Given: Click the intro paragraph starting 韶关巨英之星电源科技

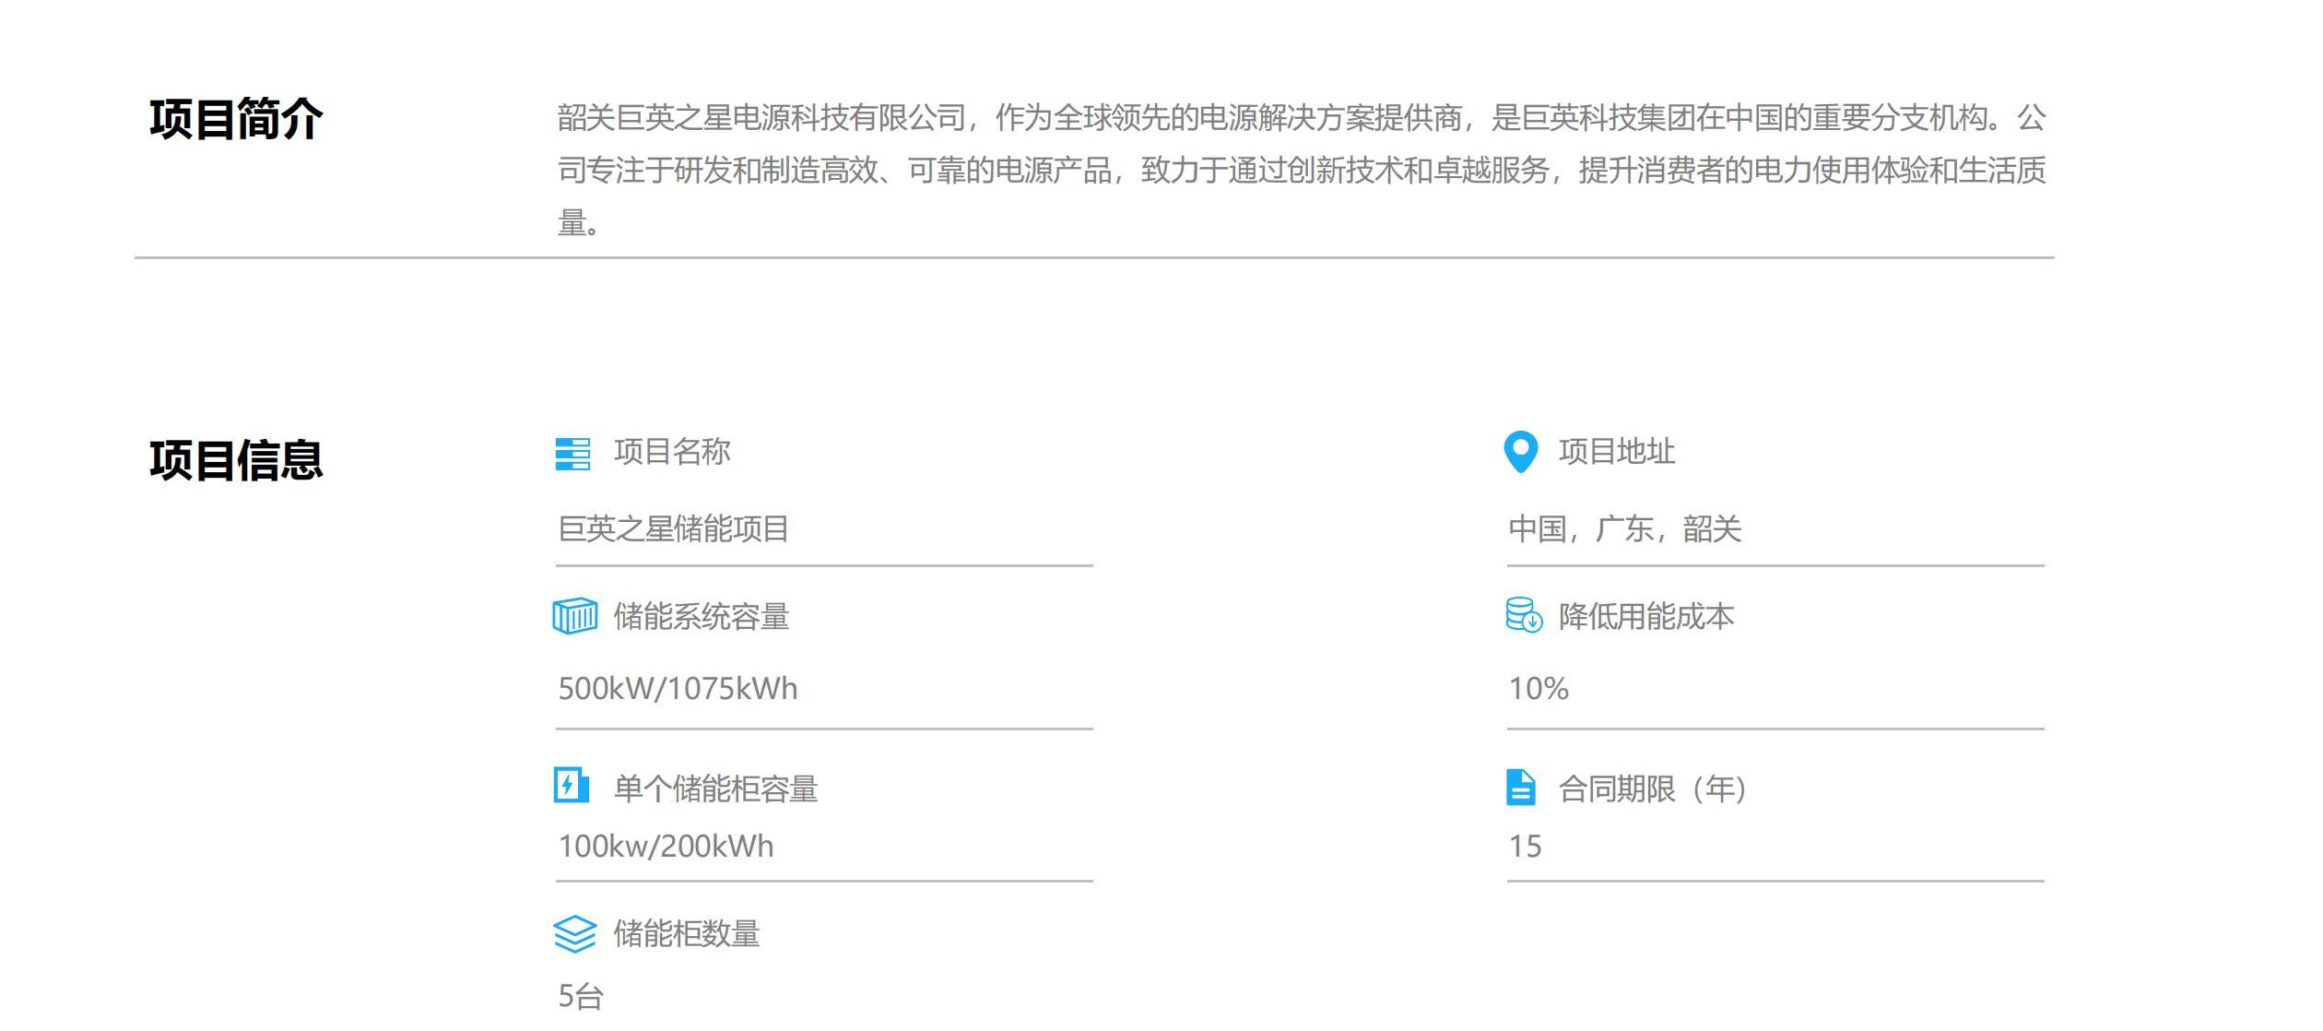Looking at the screenshot, I should (1302, 170).
